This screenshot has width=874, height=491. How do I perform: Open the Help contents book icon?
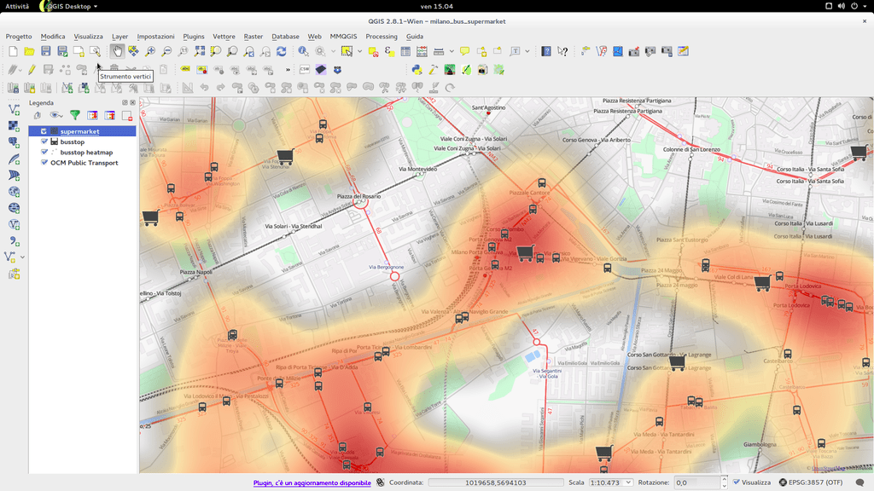tap(546, 51)
